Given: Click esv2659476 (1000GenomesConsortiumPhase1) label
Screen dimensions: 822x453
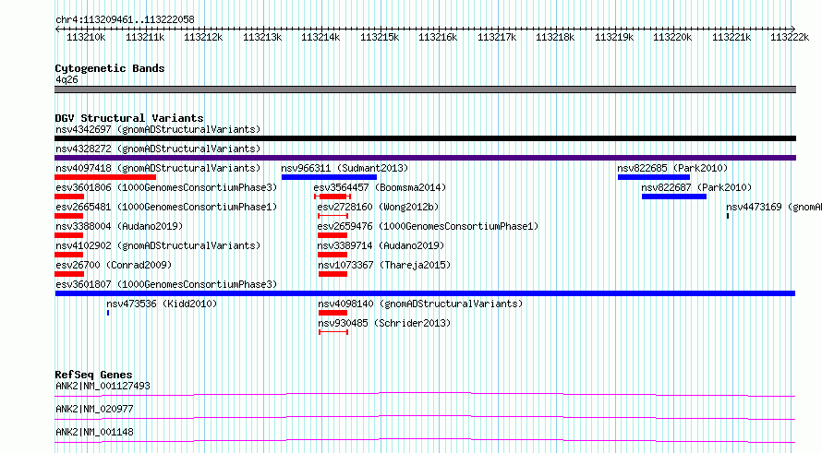Looking at the screenshot, I should pos(428,226).
